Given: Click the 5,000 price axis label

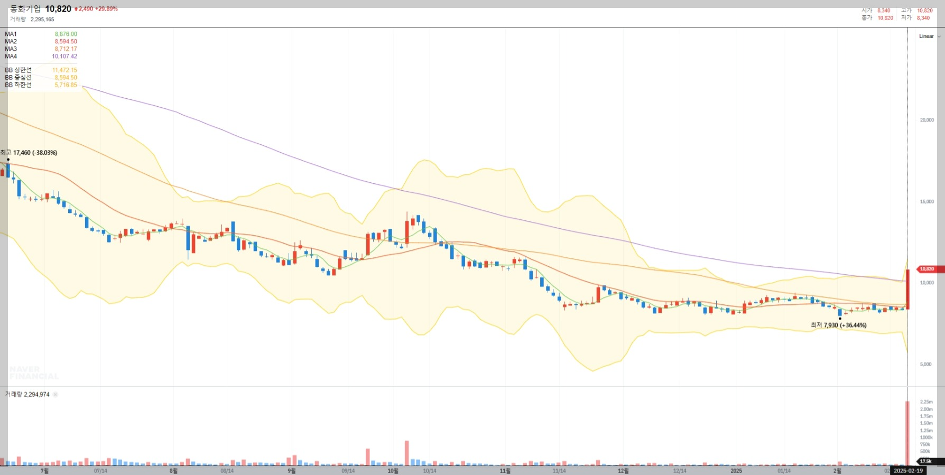Looking at the screenshot, I should 926,365.
